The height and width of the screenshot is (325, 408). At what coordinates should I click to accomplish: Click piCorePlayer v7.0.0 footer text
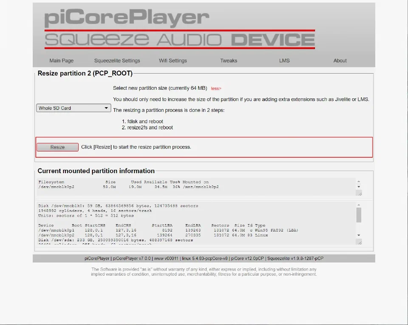pyautogui.click(x=132, y=258)
